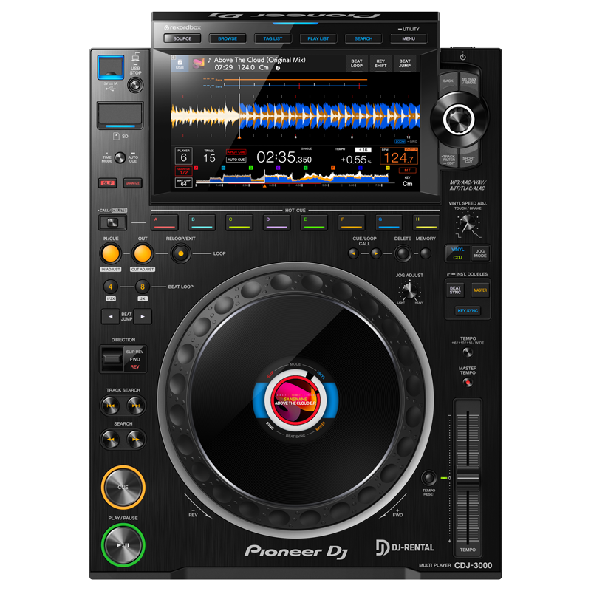Click the DELETE cue button

(403, 253)
